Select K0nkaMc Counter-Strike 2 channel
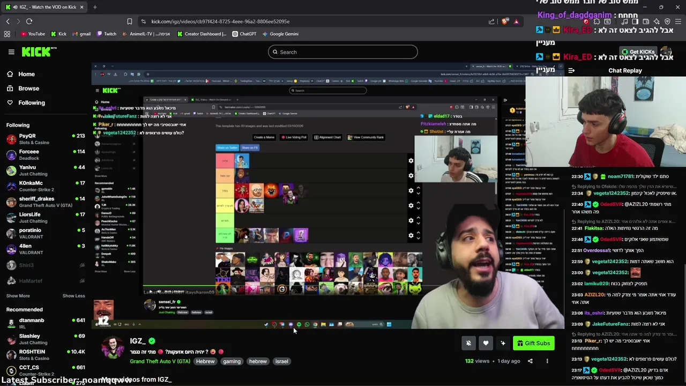The width and height of the screenshot is (686, 386). pyautogui.click(x=46, y=186)
